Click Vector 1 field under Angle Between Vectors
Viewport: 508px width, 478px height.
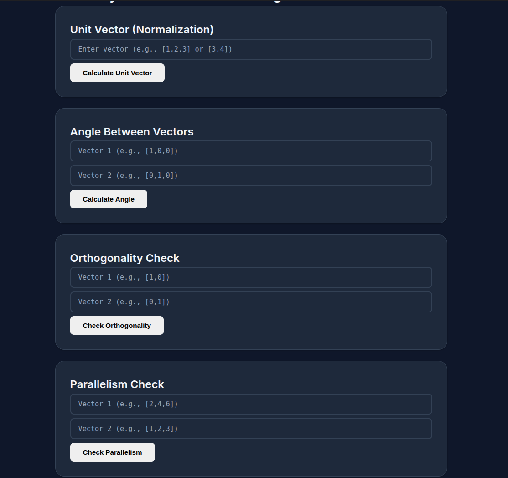point(251,151)
